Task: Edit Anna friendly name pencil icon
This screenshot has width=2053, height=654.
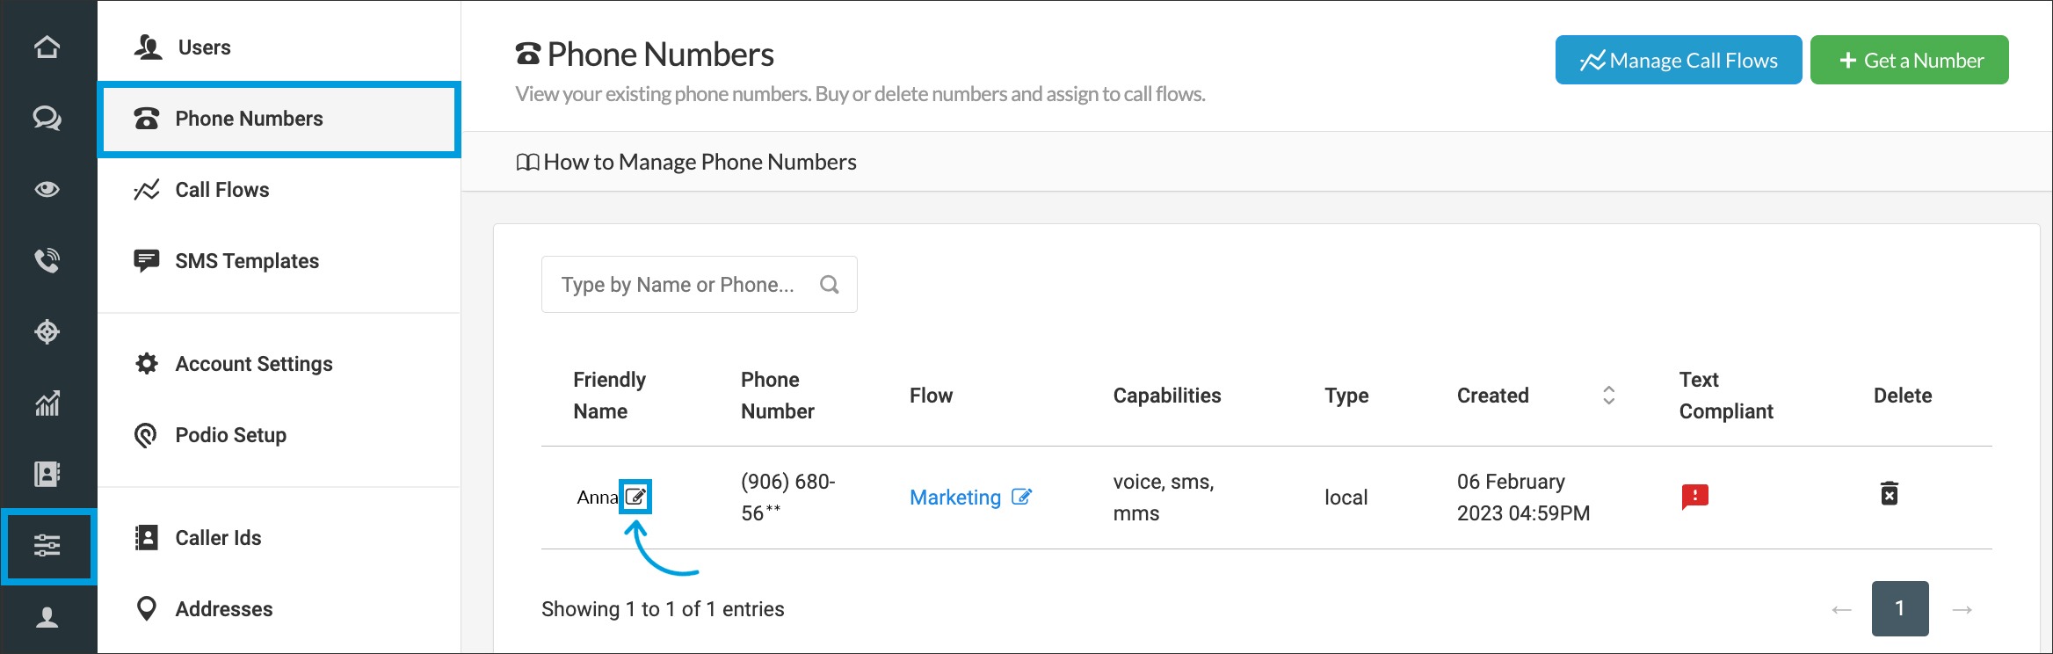Action: point(635,497)
